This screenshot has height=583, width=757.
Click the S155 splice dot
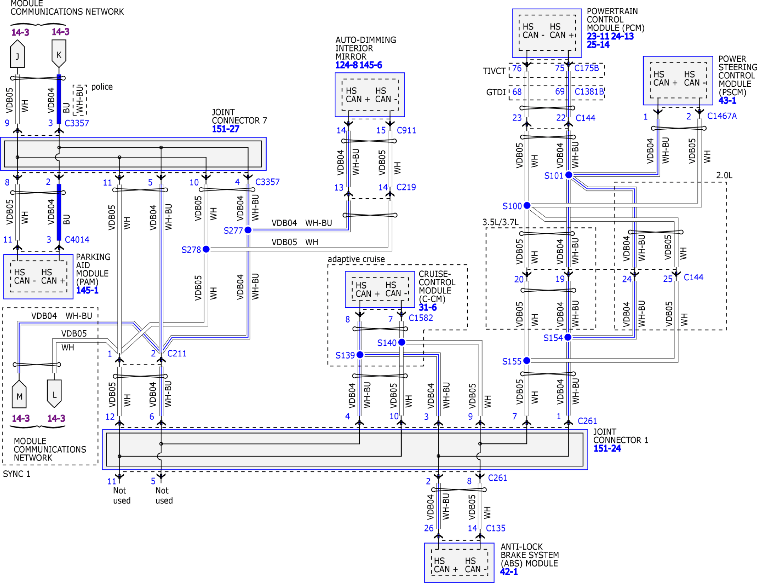527,361
